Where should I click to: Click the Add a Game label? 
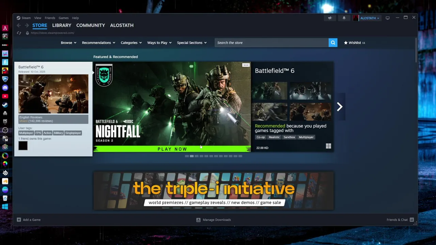[x=32, y=220]
